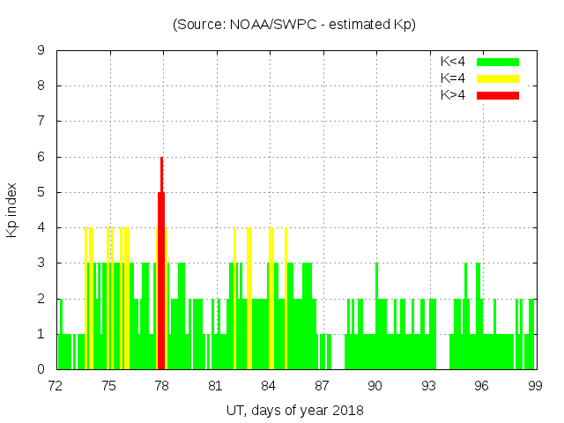The image size is (564, 423).
Task: Click x-axis tick label 78
Action: pyautogui.click(x=162, y=385)
